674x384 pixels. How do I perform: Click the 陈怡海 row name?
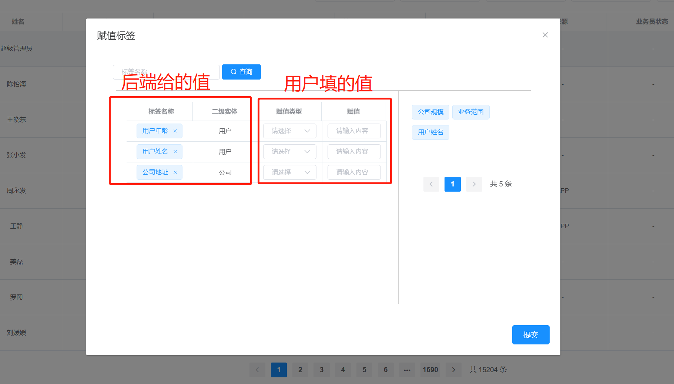[x=16, y=84]
